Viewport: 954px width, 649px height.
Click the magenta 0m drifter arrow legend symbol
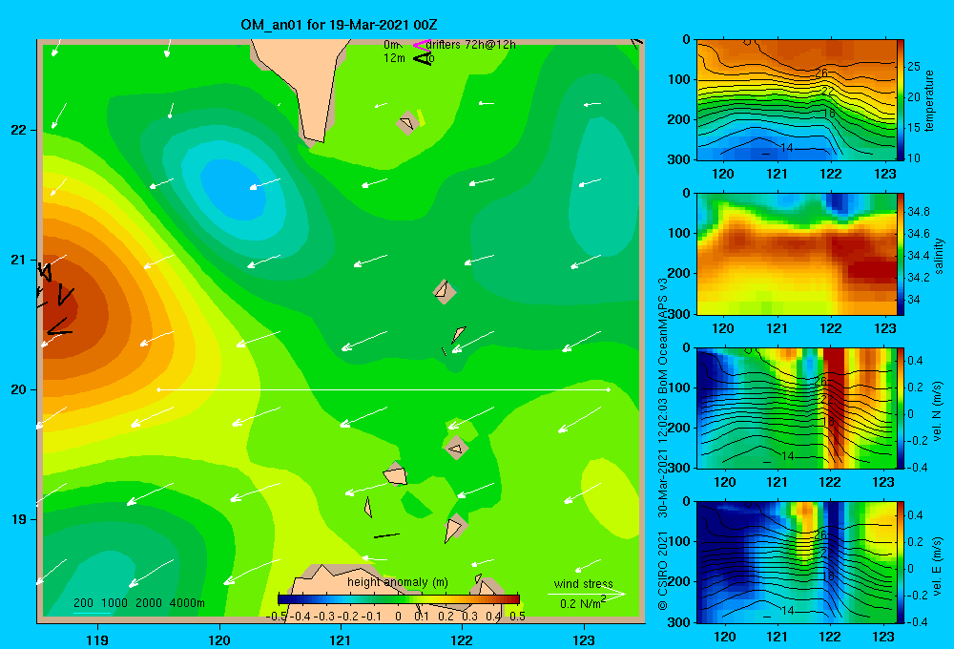tap(421, 45)
